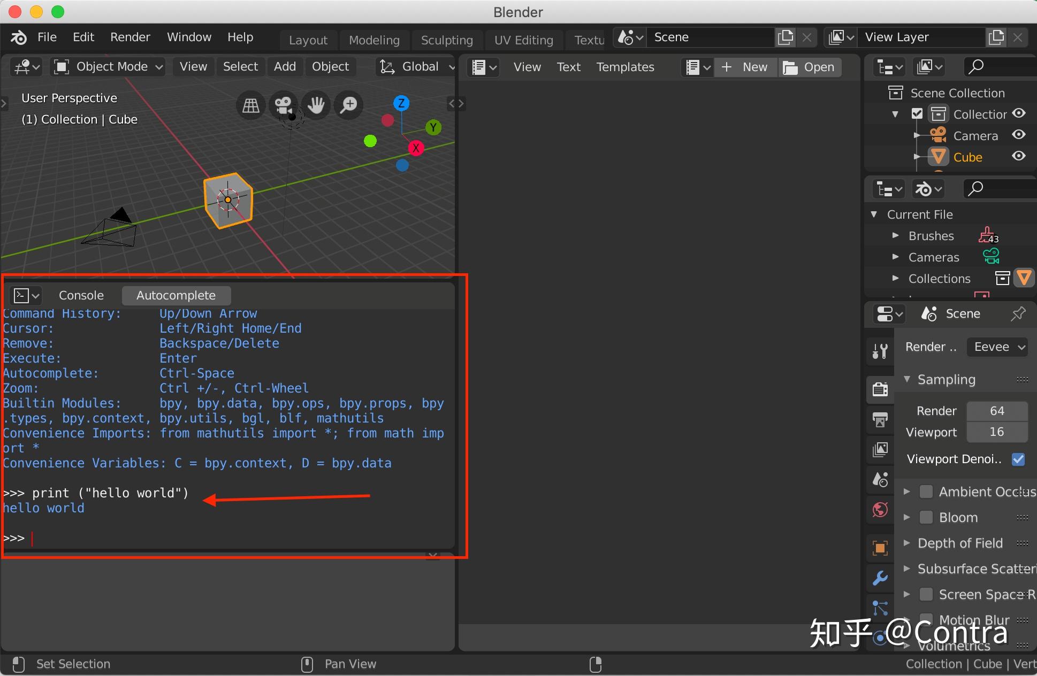
Task: Open Render Properties camera tab icon
Action: [880, 390]
